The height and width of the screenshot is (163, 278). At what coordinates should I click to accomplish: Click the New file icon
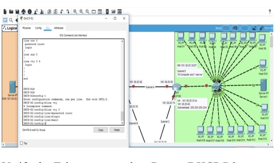[5, 12]
